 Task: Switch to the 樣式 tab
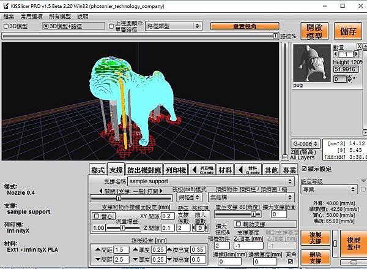click(98, 170)
